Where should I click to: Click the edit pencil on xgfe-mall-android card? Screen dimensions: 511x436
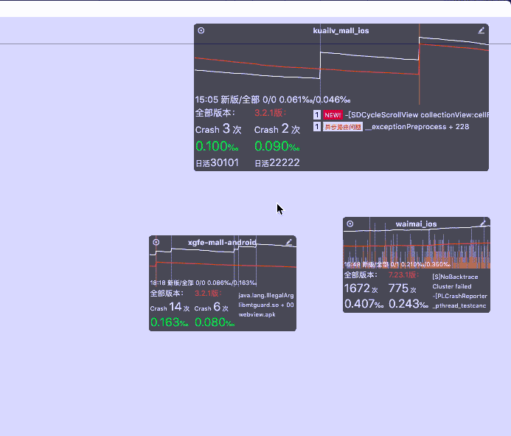289,242
